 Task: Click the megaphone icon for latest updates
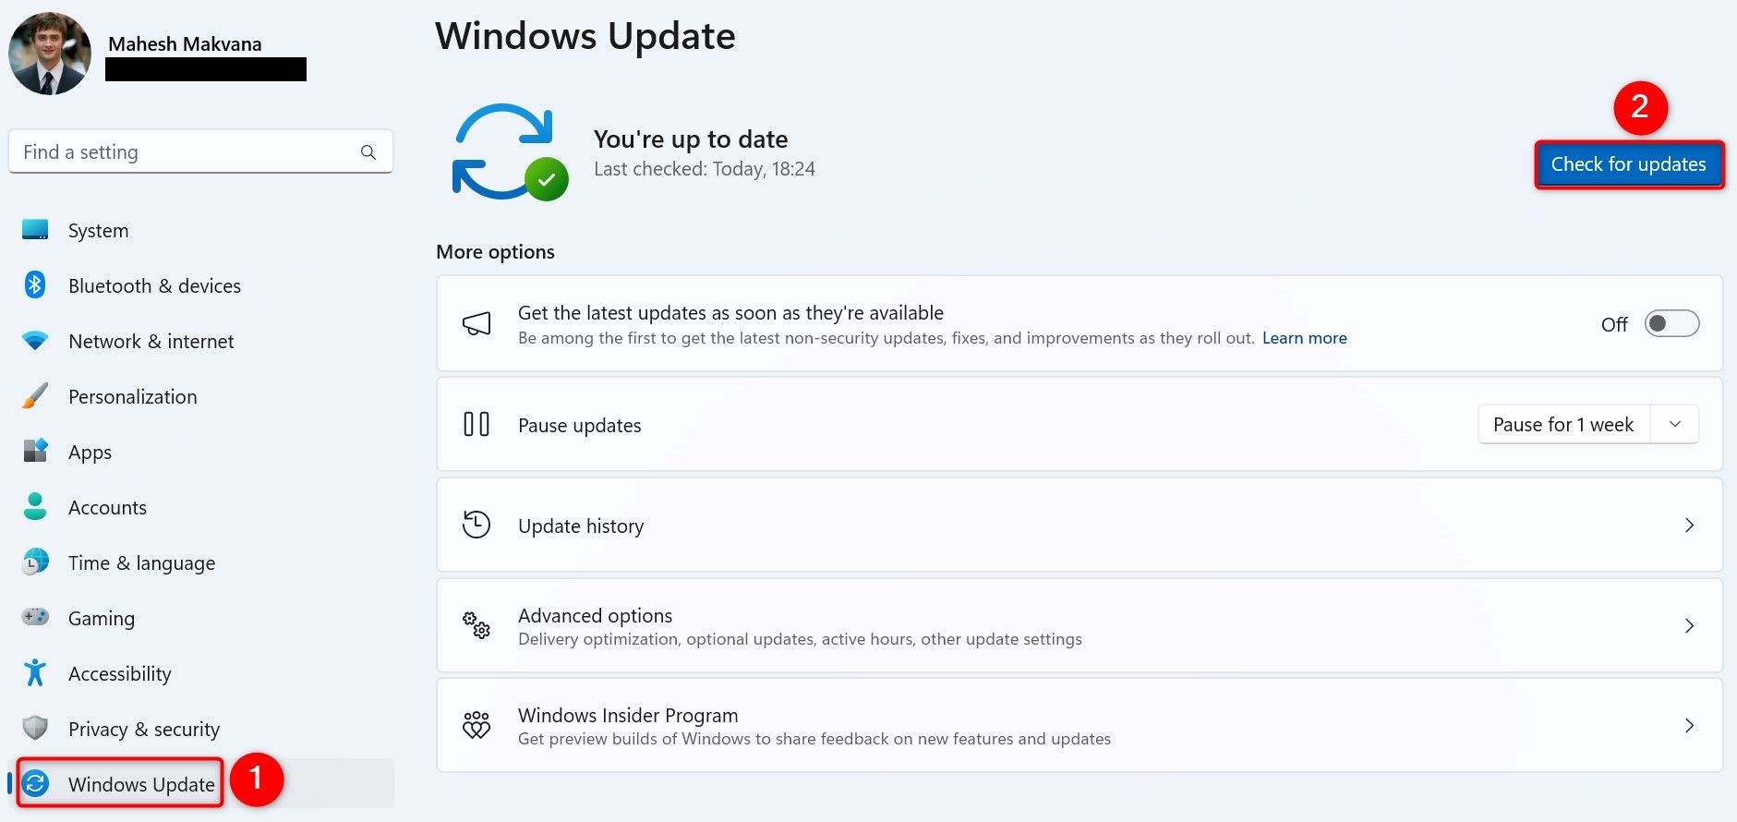coord(476,323)
